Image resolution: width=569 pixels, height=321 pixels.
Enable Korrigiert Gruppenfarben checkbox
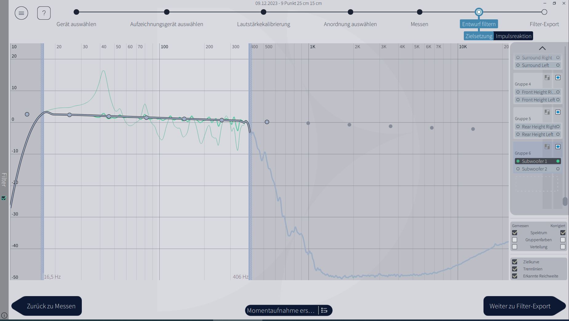click(563, 240)
